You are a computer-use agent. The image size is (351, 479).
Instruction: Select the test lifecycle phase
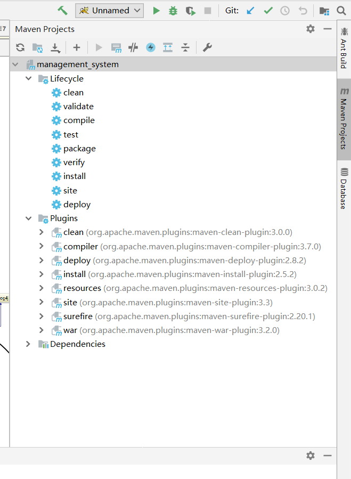click(70, 135)
